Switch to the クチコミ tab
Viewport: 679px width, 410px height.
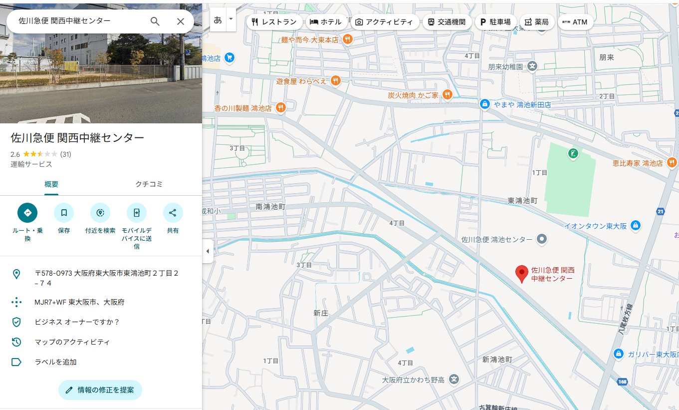coord(149,184)
